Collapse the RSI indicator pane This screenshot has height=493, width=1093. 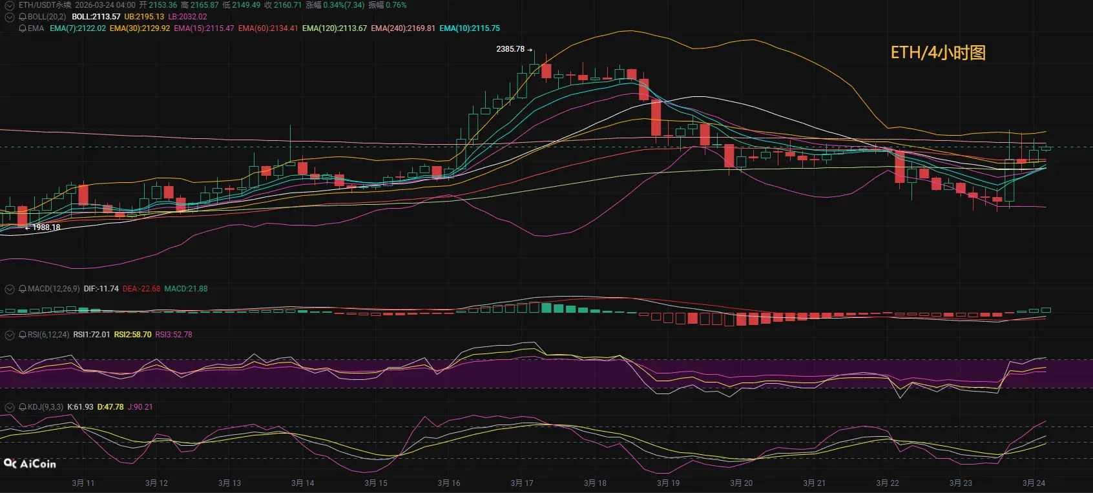tap(10, 335)
